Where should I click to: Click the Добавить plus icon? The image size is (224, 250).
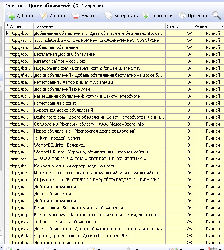pos(11,16)
